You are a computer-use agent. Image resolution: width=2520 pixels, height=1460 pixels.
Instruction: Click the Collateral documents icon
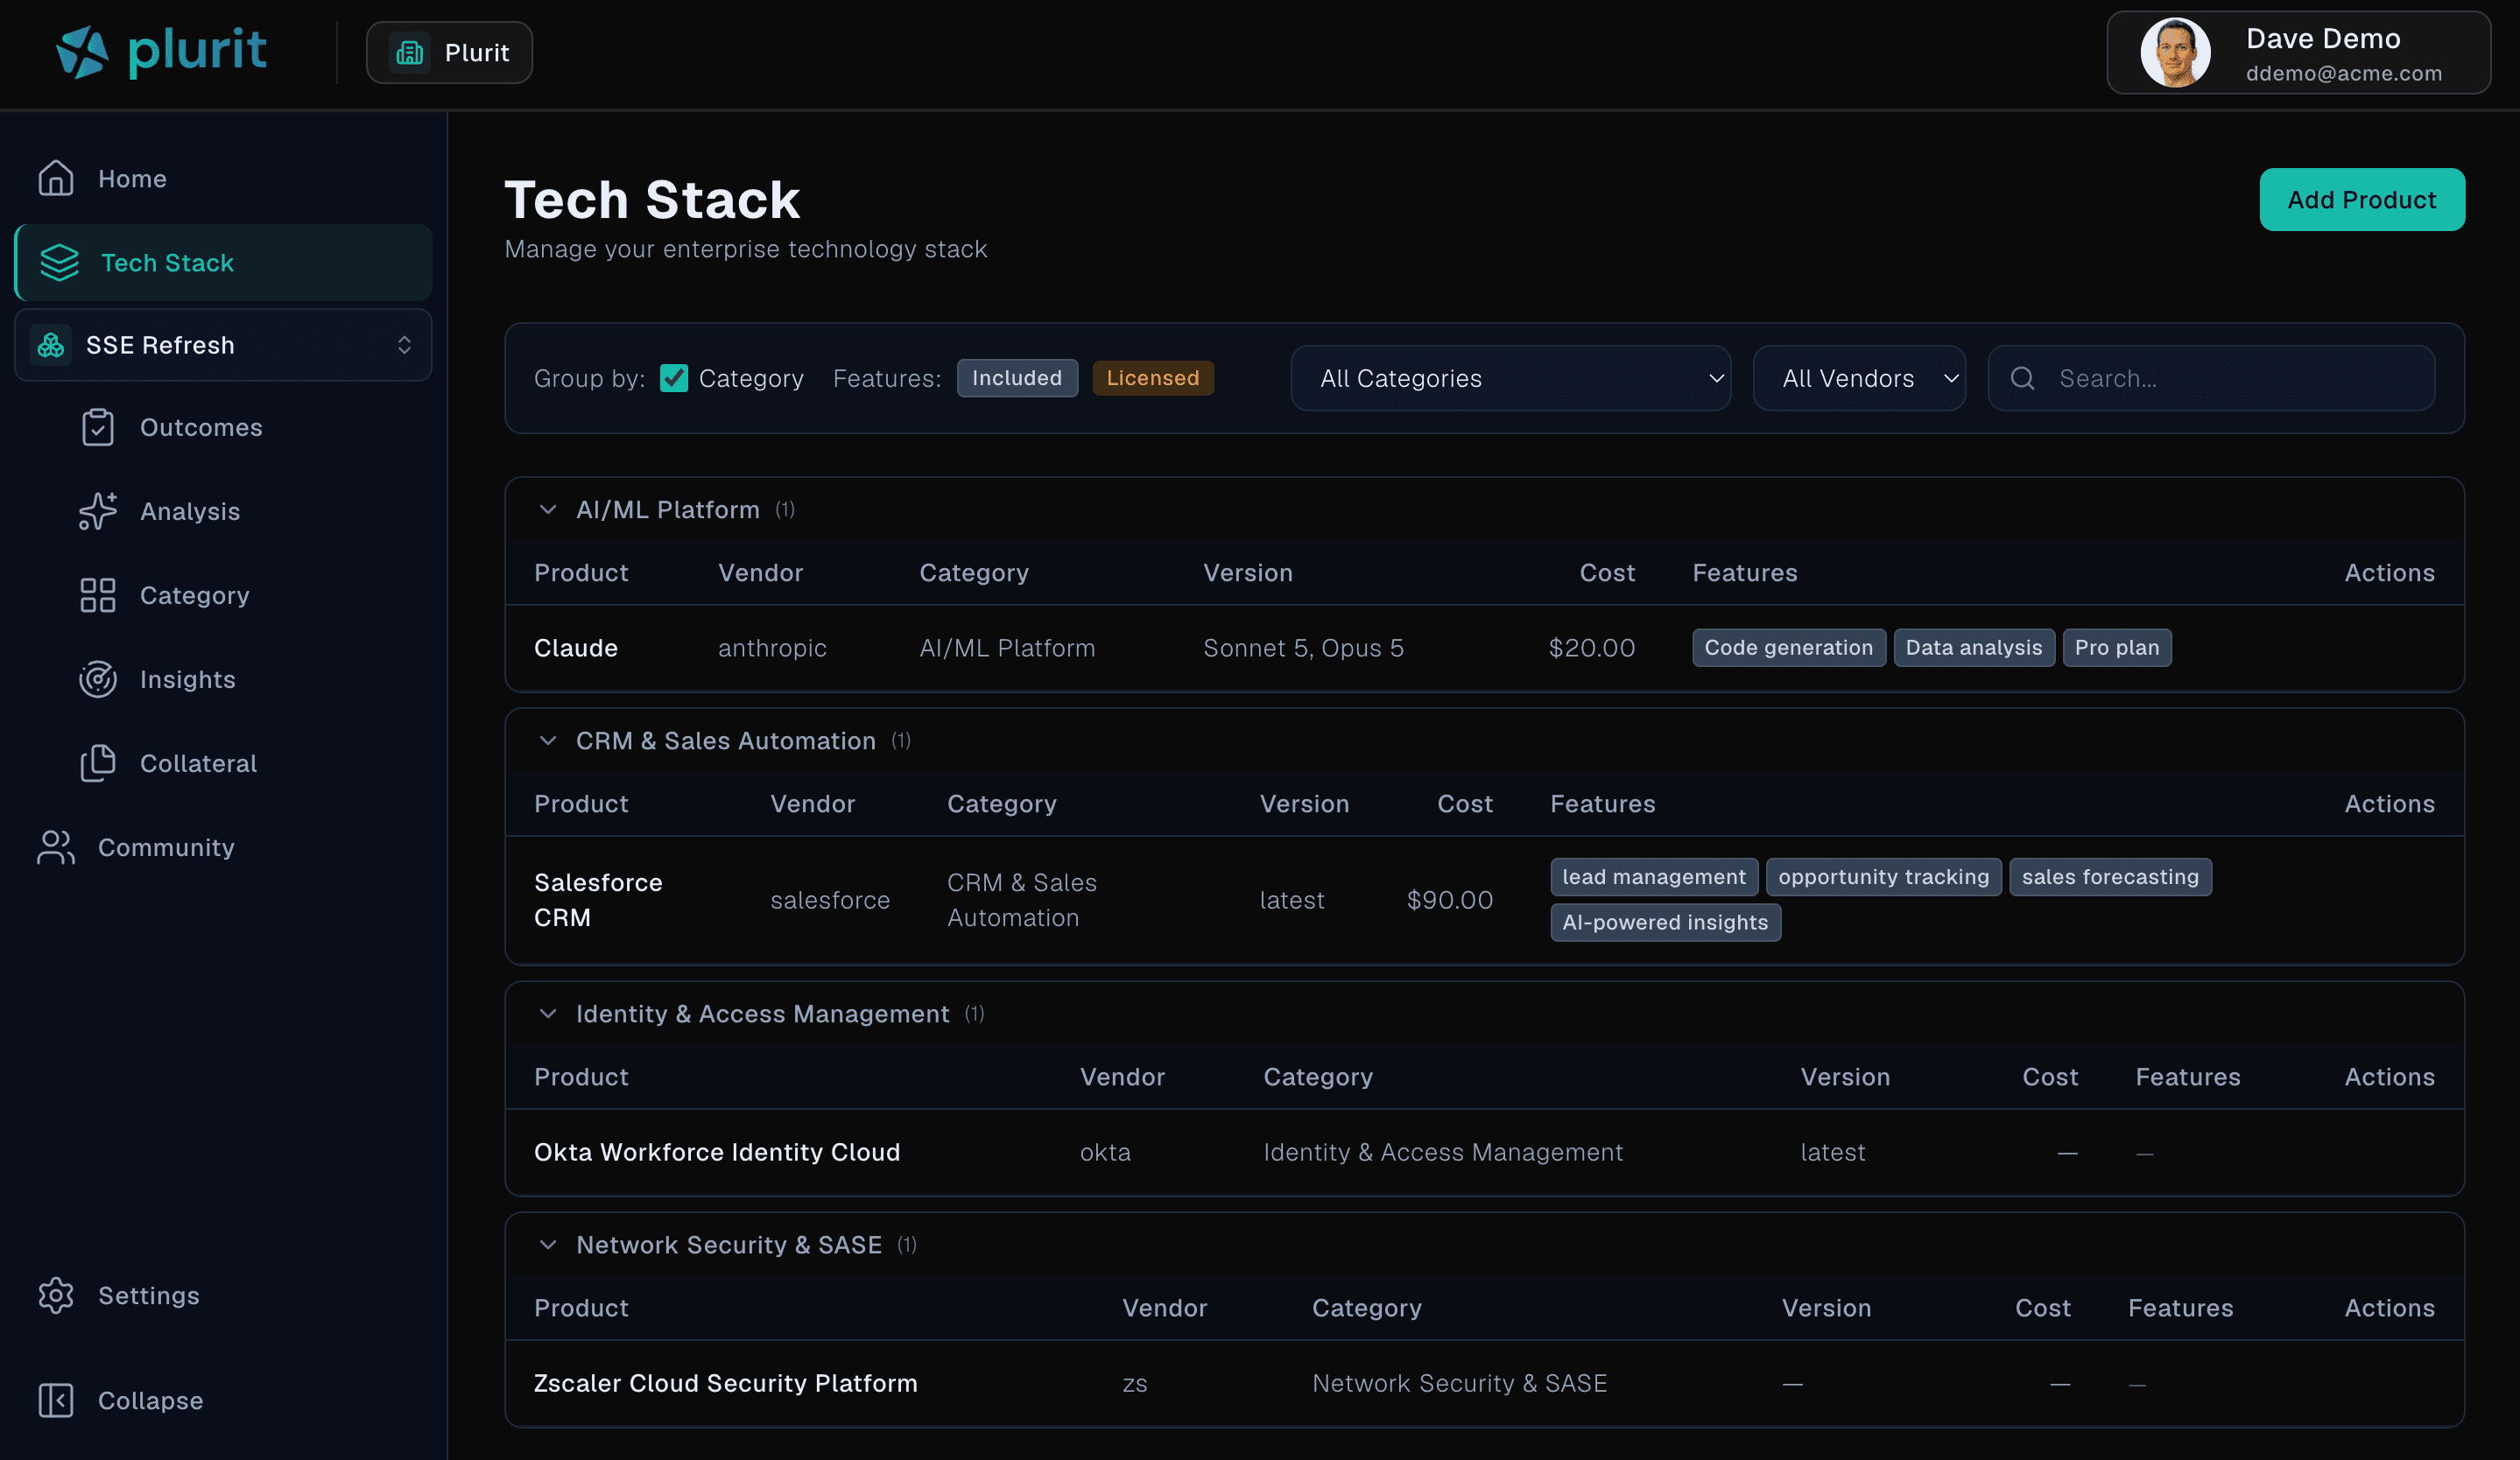pyautogui.click(x=98, y=763)
